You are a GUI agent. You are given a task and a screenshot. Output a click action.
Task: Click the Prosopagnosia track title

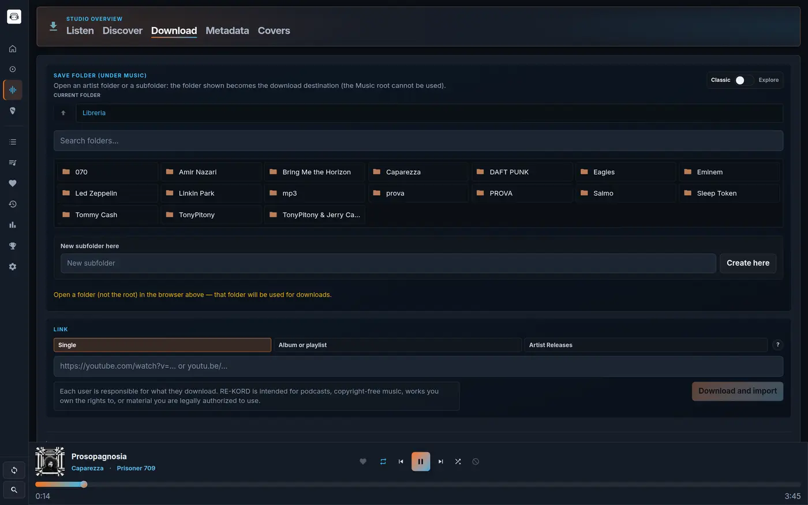point(99,457)
